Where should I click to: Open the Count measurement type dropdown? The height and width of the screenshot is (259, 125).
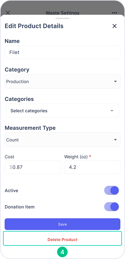click(x=62, y=140)
